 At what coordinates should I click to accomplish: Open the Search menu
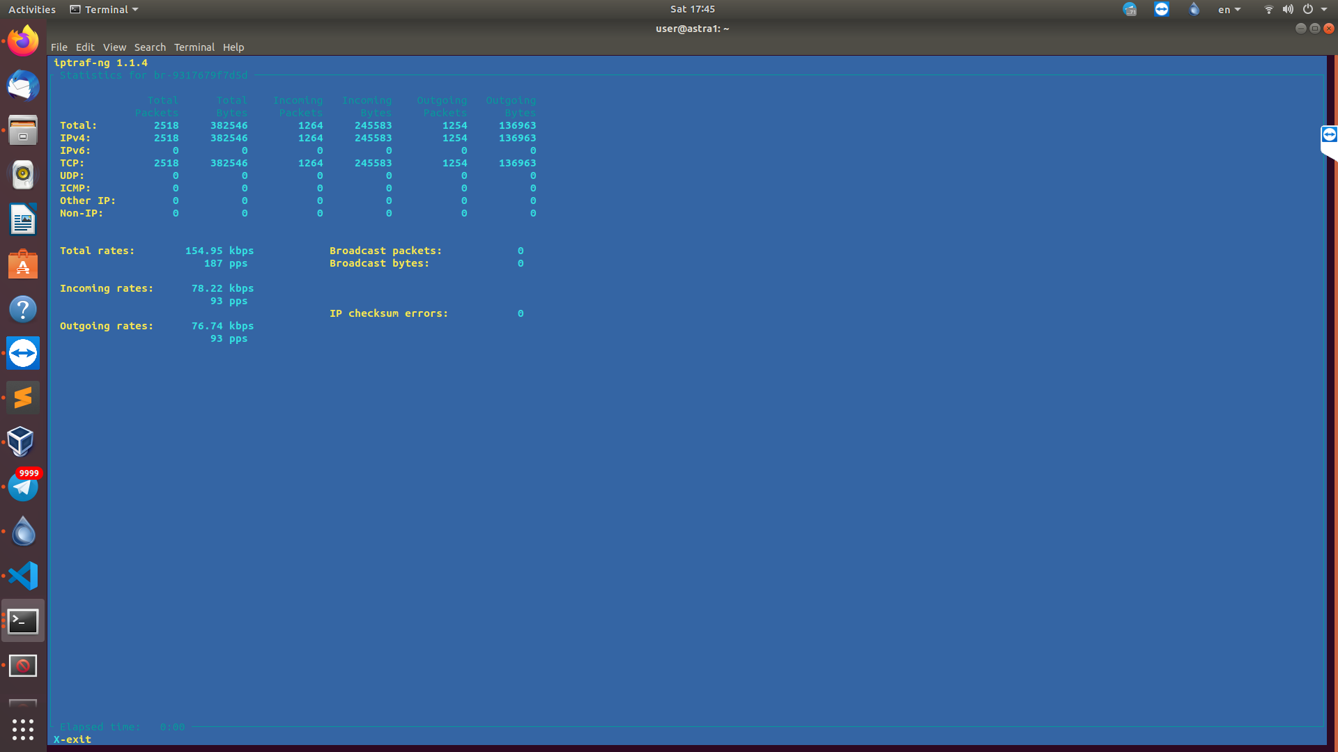[150, 47]
